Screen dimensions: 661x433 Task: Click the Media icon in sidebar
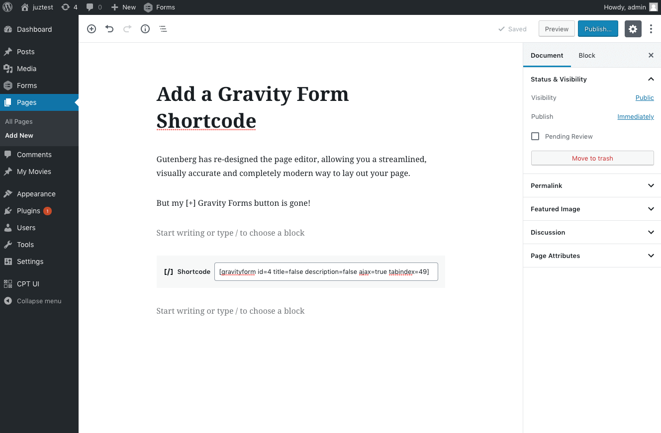[8, 69]
